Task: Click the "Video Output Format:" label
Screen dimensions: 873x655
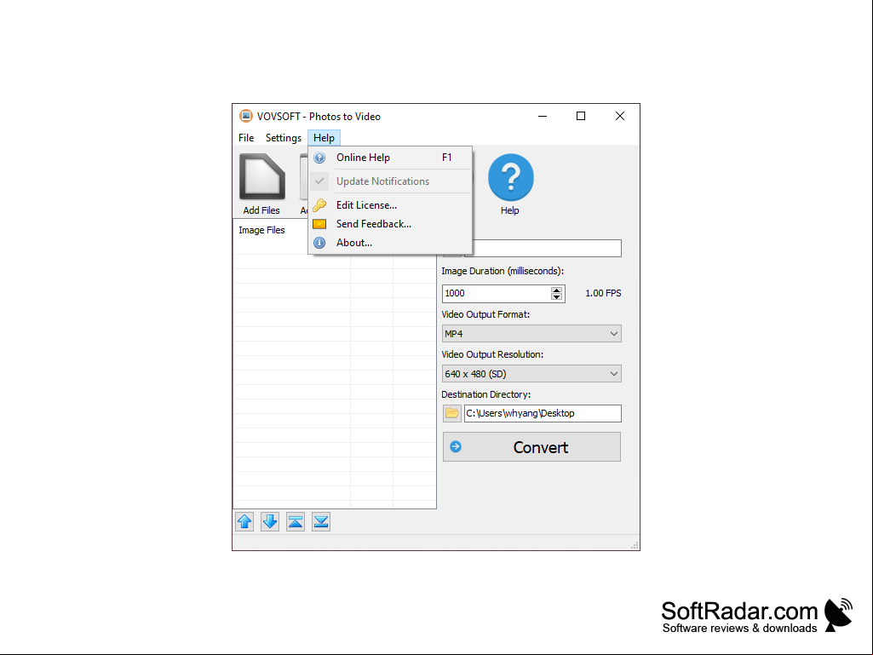Action: click(485, 314)
